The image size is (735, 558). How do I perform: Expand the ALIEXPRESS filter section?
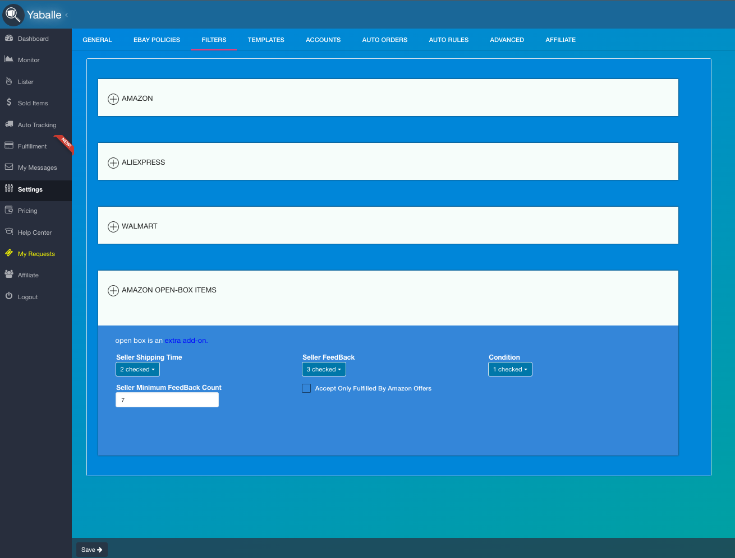(x=113, y=163)
